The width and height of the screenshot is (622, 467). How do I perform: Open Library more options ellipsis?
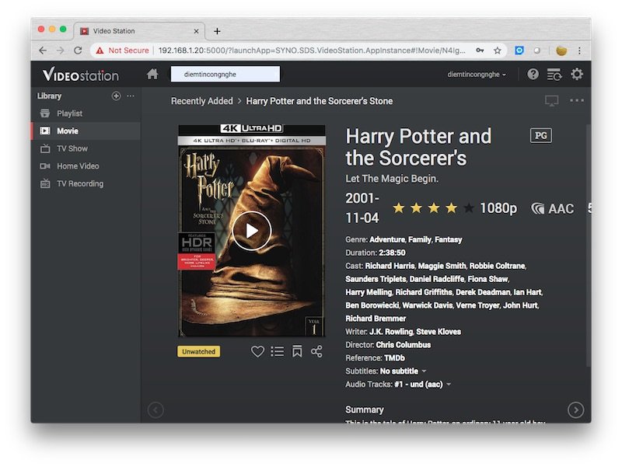131,96
